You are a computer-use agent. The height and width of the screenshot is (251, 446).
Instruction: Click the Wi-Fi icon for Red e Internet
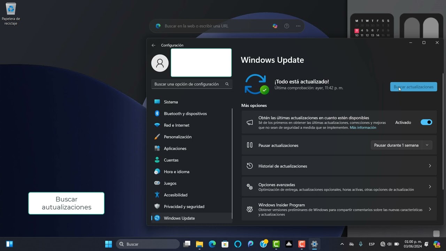point(157,125)
